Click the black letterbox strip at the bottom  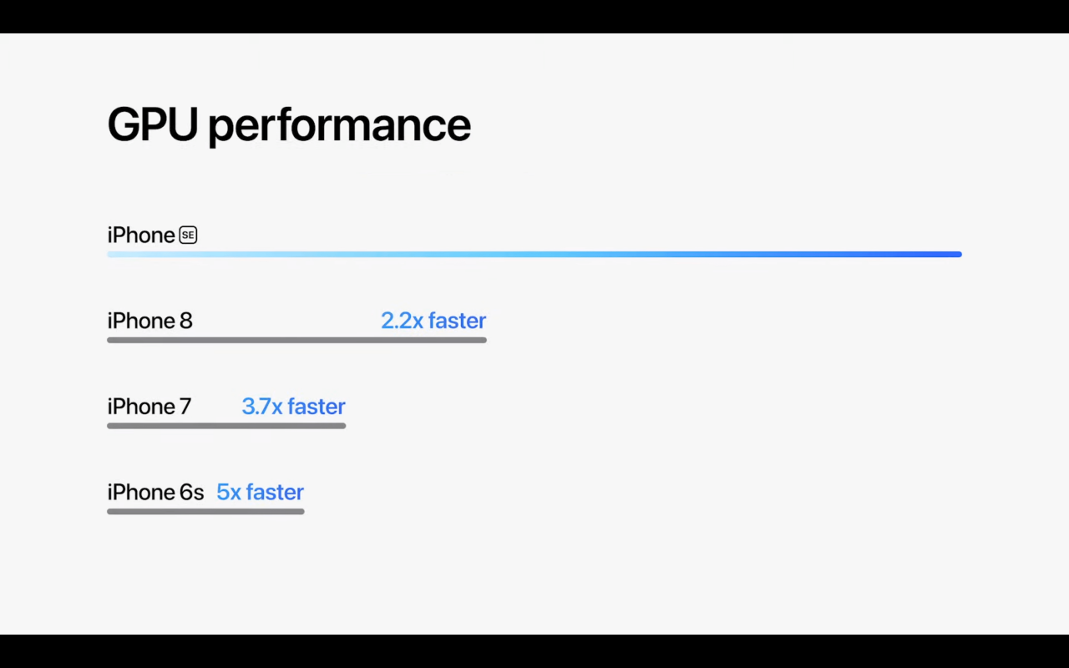click(534, 651)
